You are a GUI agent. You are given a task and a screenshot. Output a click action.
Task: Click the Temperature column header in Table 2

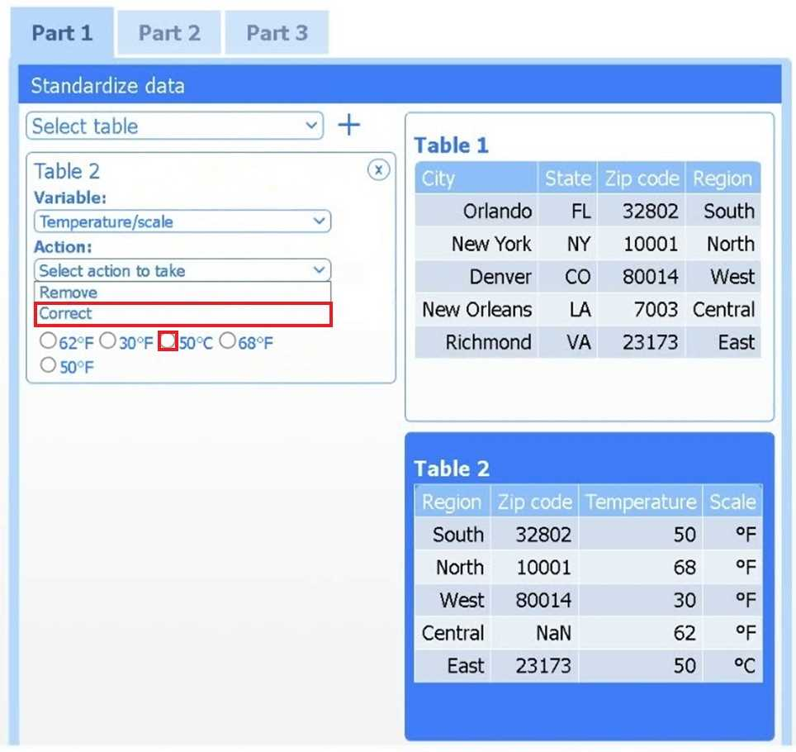pos(640,502)
